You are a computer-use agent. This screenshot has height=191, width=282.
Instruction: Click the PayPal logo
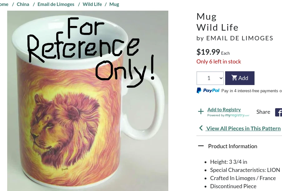click(x=208, y=91)
